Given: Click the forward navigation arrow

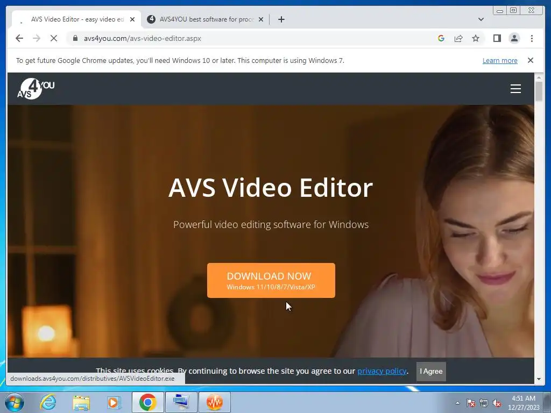Looking at the screenshot, I should coord(37,38).
